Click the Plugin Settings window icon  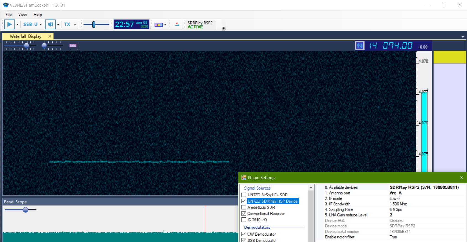[x=244, y=177]
